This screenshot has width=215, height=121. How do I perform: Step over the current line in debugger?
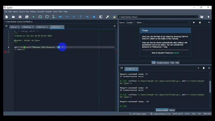coord(67,17)
